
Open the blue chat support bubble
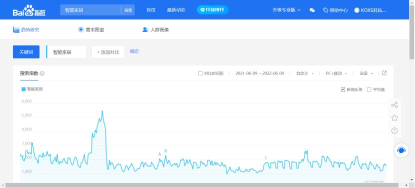click(401, 150)
